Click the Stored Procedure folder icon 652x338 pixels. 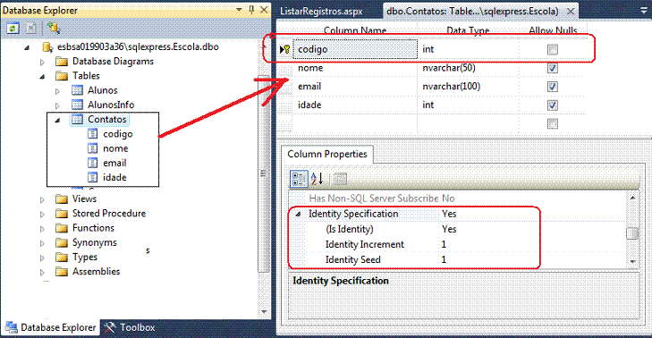click(62, 214)
